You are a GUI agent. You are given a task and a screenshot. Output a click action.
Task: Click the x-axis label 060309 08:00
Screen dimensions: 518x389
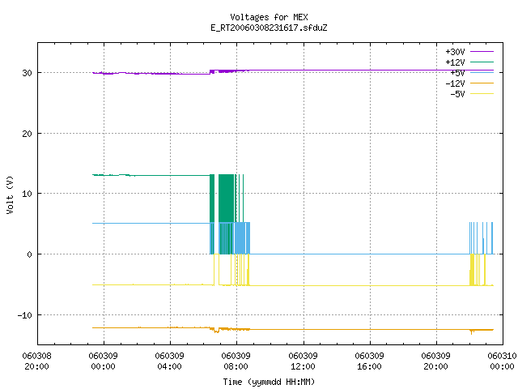coord(236,361)
